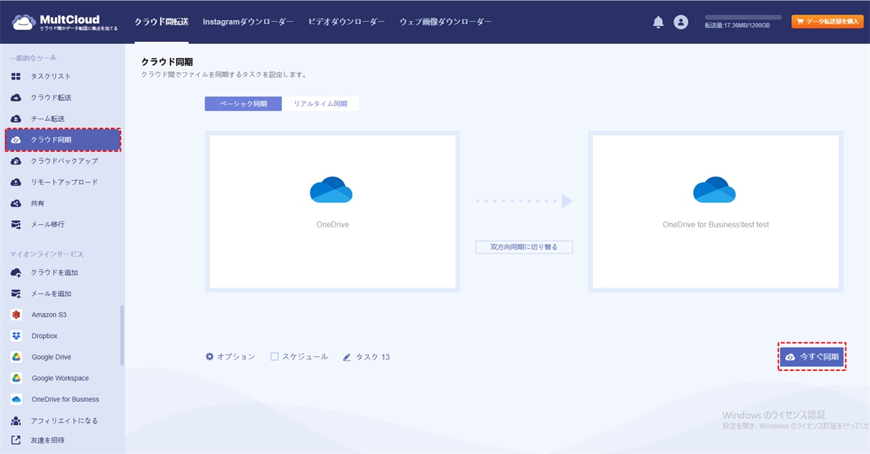Viewport: 870px width, 454px height.
Task: Click the Amazon S3 service icon
Action: [x=16, y=315]
